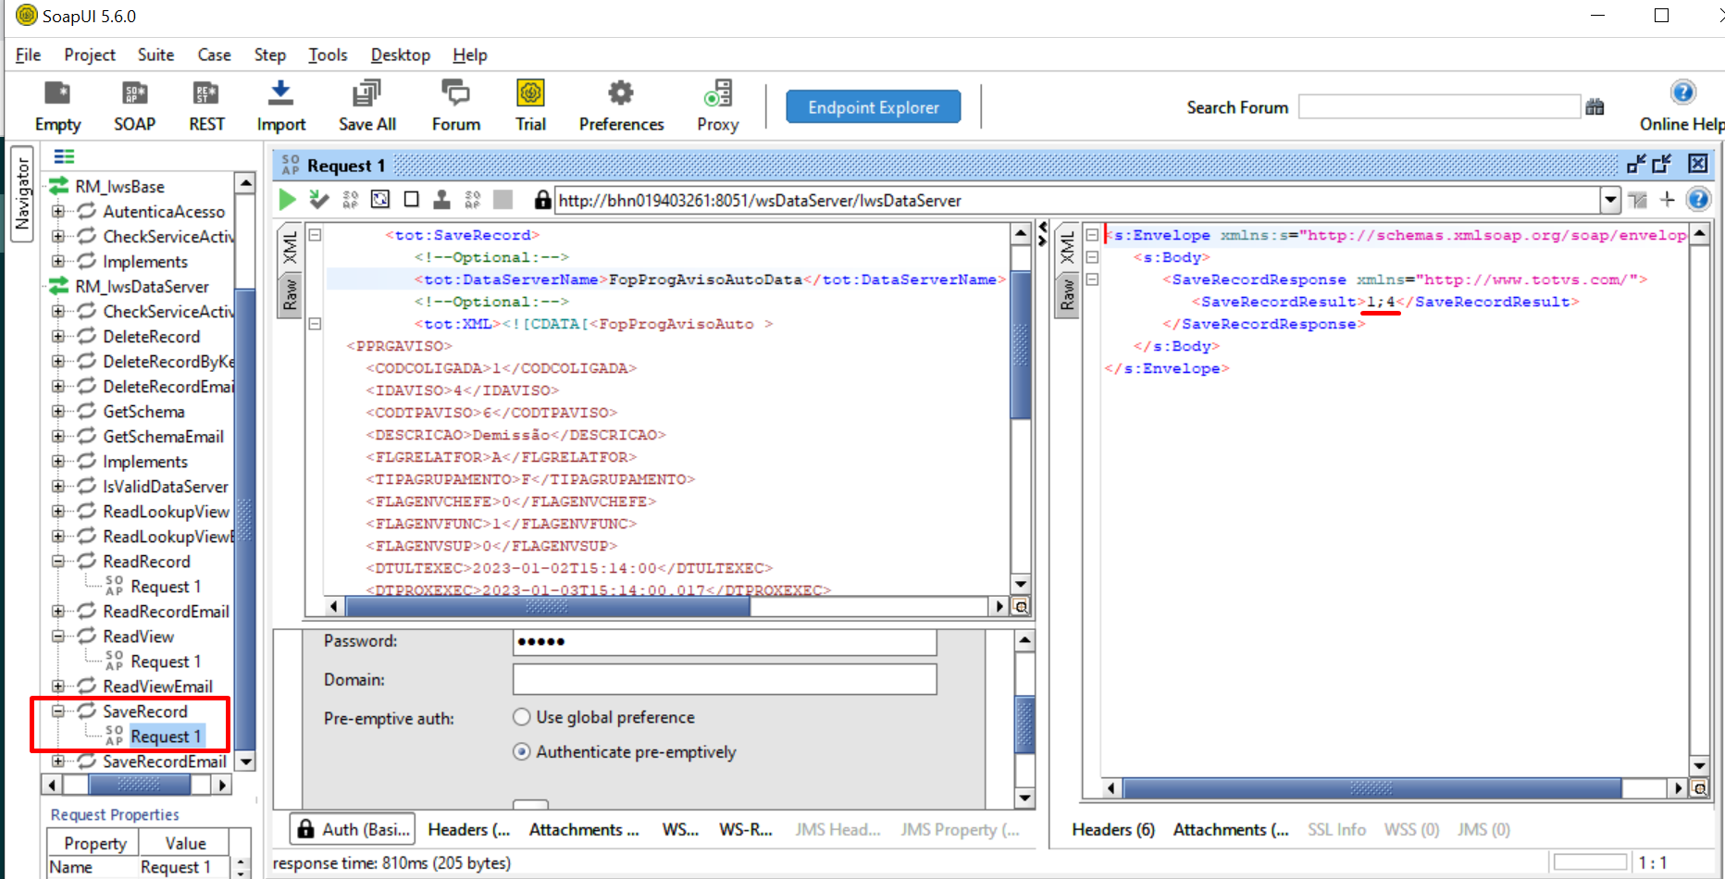
Task: Click the Request Properties heading
Action: click(x=115, y=814)
